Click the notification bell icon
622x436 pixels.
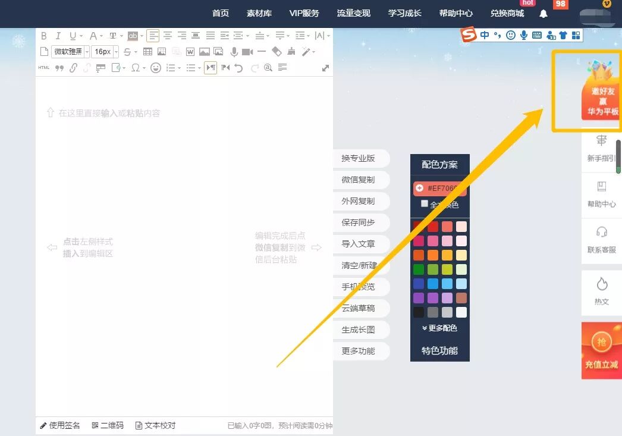543,14
